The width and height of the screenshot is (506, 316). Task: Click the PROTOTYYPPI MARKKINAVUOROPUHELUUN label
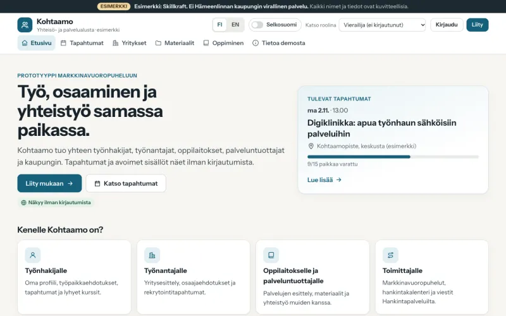click(x=77, y=75)
